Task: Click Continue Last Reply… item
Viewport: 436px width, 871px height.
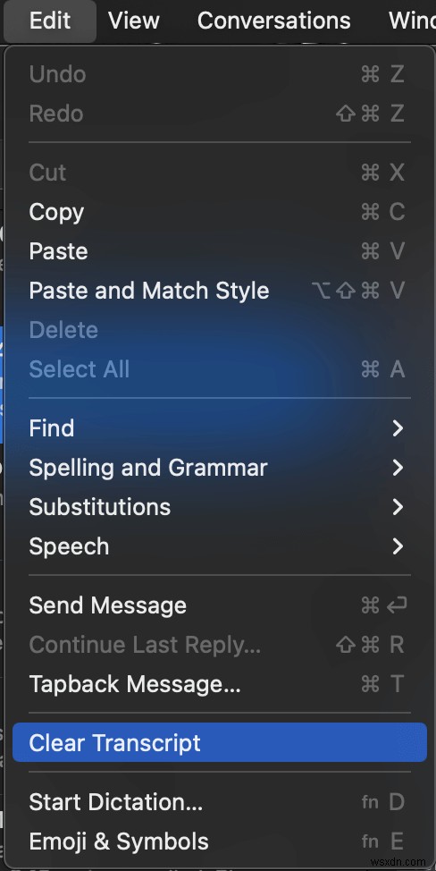Action: tap(220, 645)
